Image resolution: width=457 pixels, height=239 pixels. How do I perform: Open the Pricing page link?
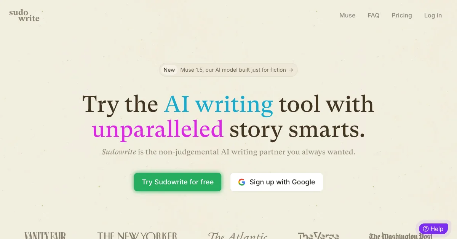(x=402, y=16)
